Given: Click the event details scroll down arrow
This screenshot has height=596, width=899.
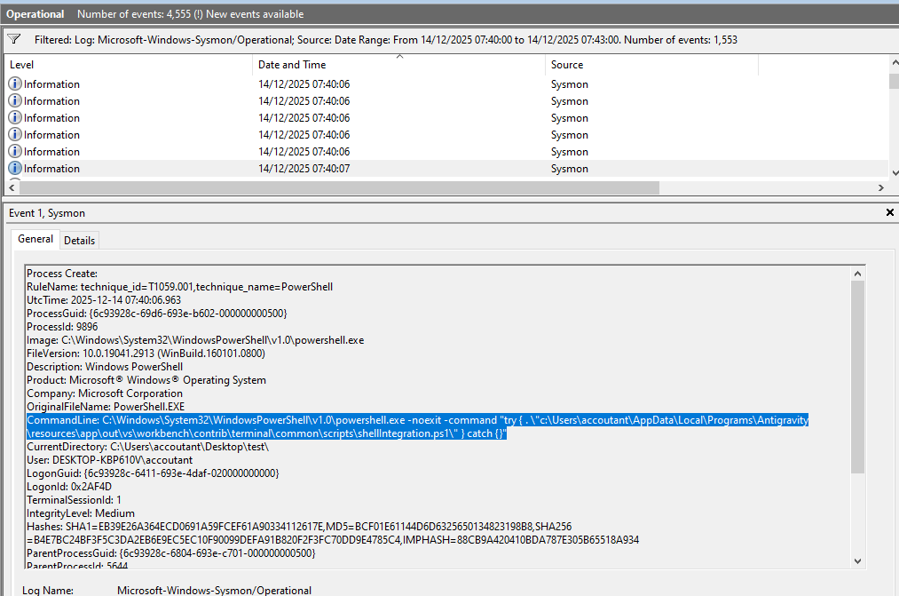Looking at the screenshot, I should coord(857,560).
